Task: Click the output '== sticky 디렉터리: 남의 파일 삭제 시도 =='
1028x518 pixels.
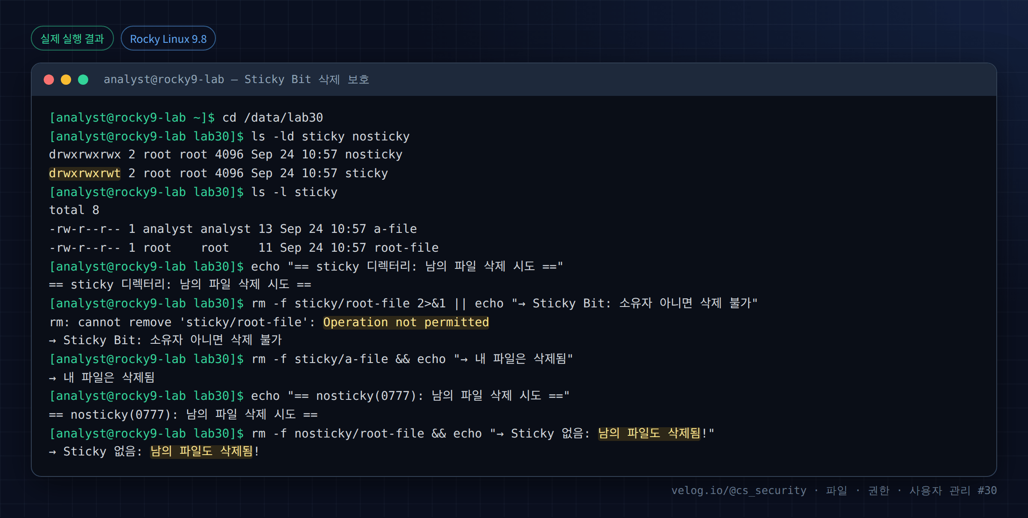Action: 180,285
